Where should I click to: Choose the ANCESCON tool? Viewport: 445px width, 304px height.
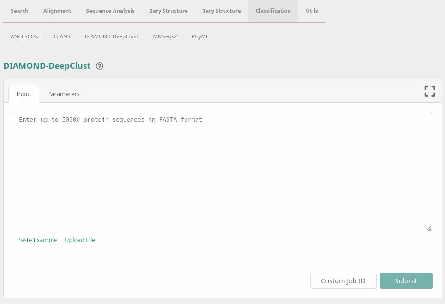(x=24, y=36)
